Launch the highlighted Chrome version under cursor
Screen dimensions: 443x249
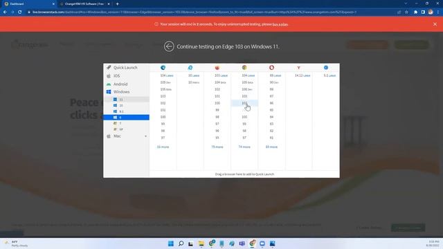[244, 103]
